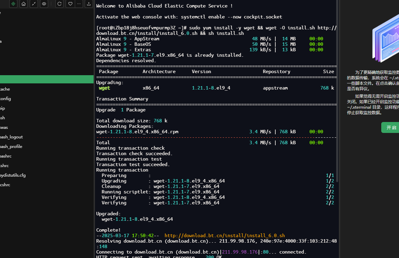Select the bottom 'cshrc' row below pydistutils.cfg
399x258 pixels.
47,185
